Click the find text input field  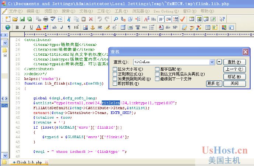(x=171, y=62)
